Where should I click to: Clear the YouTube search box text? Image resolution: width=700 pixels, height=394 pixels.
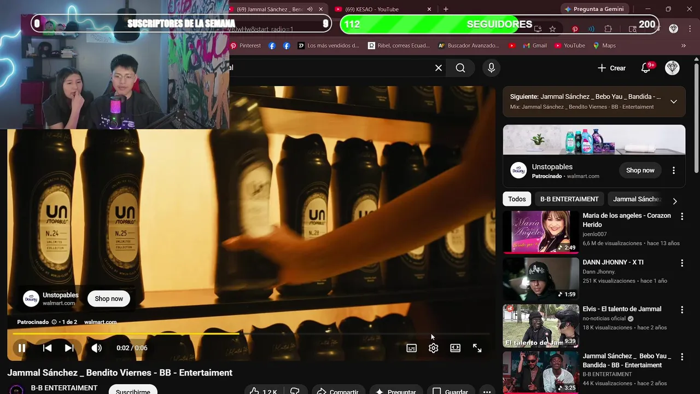coord(439,68)
